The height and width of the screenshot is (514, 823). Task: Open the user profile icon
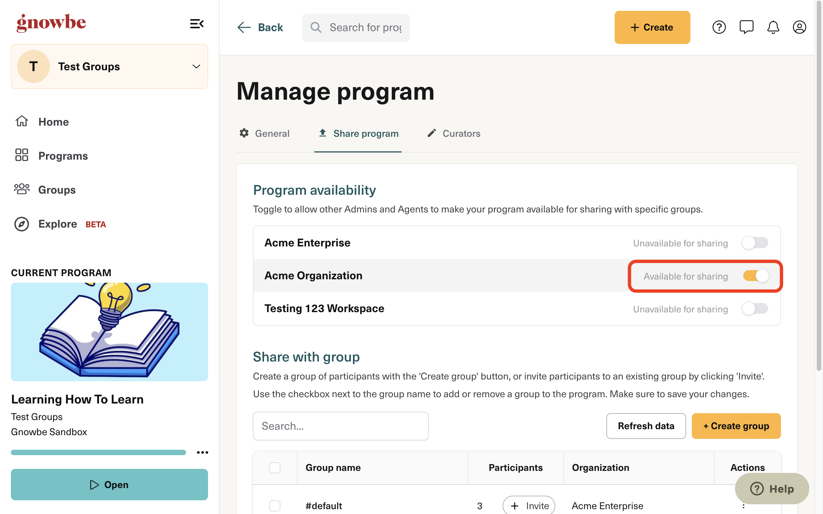(799, 27)
